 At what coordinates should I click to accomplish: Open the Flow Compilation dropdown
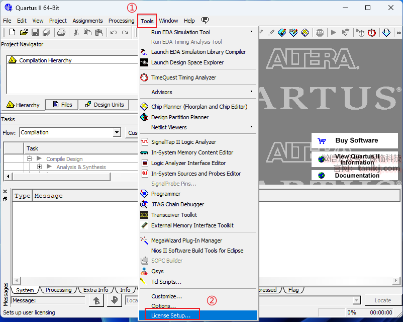(x=117, y=133)
